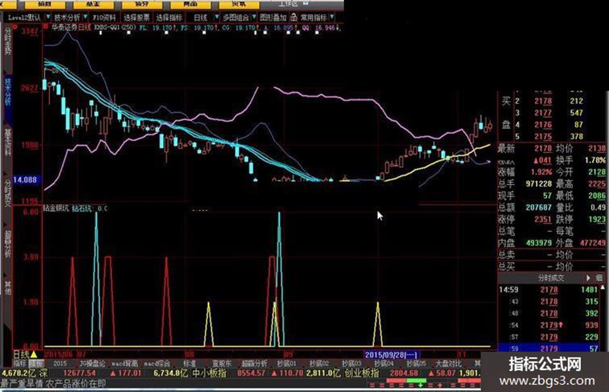
Task: Select the 其他 vertical sidebar tab
Action: coord(8,288)
